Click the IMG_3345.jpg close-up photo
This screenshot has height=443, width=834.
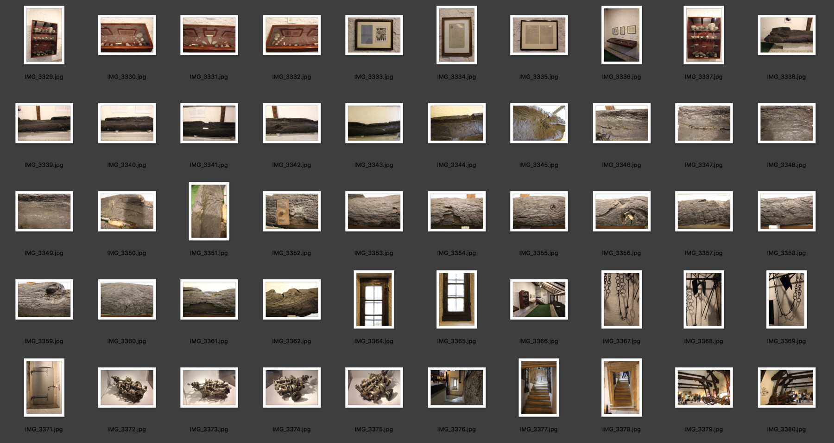pos(539,123)
